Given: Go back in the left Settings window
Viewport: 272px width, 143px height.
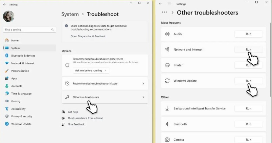Looking at the screenshot, I should pyautogui.click(x=4, y=4).
